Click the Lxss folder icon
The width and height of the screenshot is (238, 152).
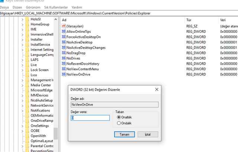coord(27,75)
